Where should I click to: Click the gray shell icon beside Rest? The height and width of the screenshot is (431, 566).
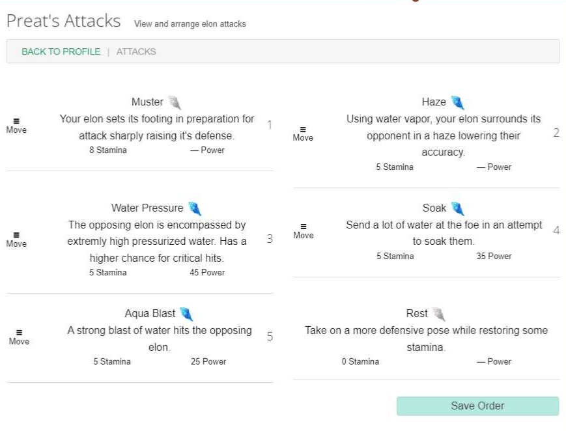[439, 314]
